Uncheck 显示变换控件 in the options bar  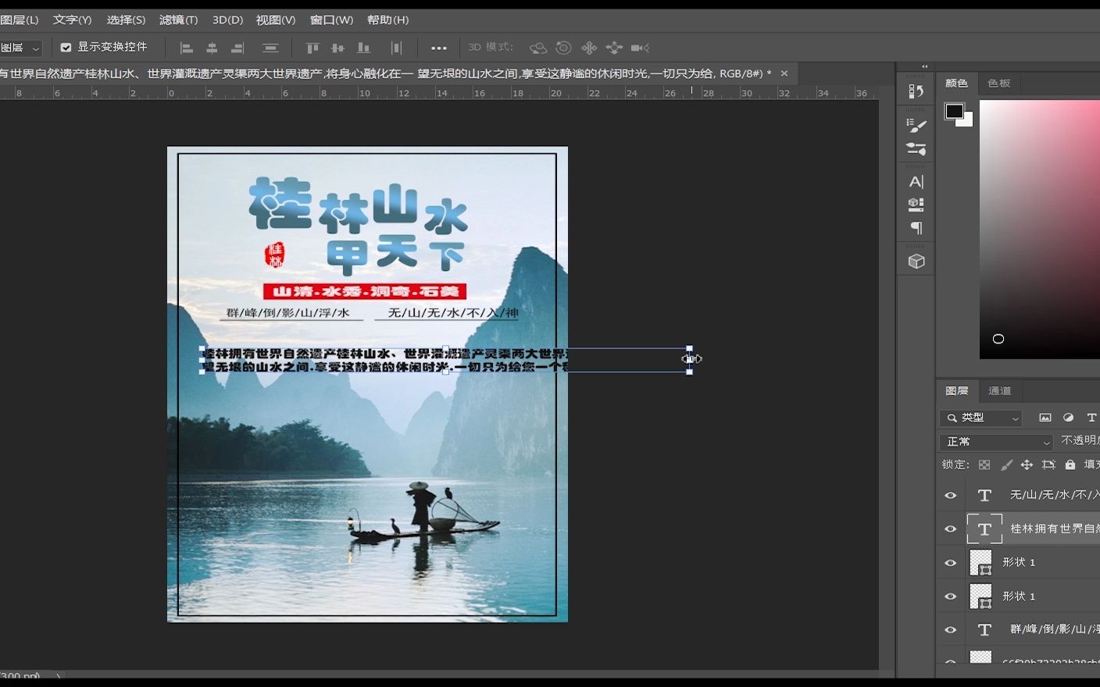tap(66, 47)
